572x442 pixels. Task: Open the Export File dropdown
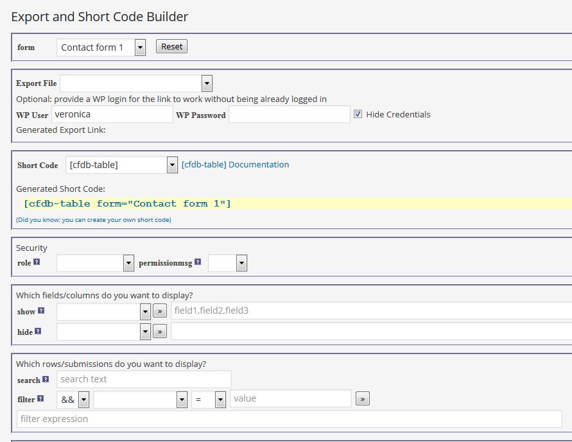click(136, 83)
